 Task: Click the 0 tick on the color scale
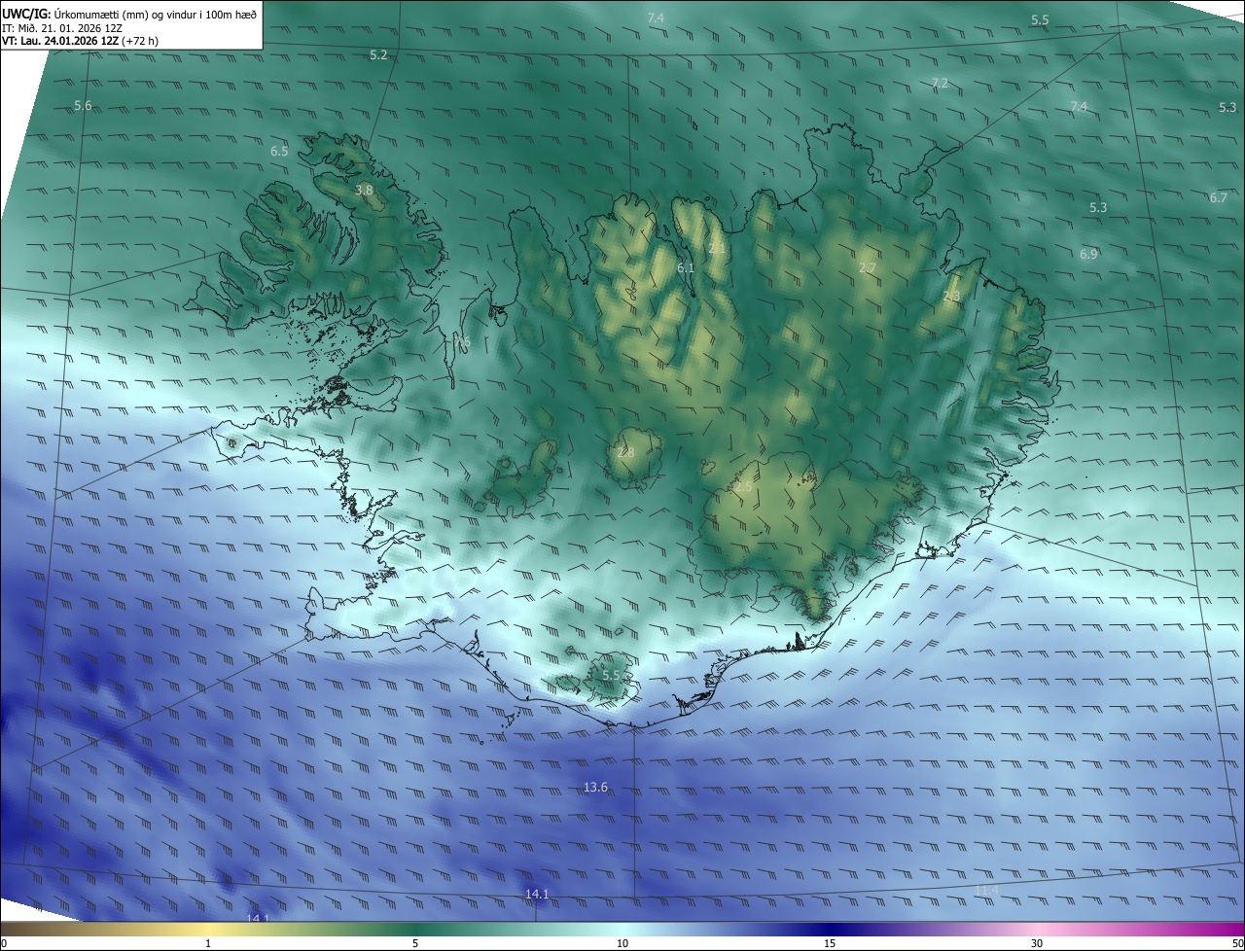click(x=4, y=943)
